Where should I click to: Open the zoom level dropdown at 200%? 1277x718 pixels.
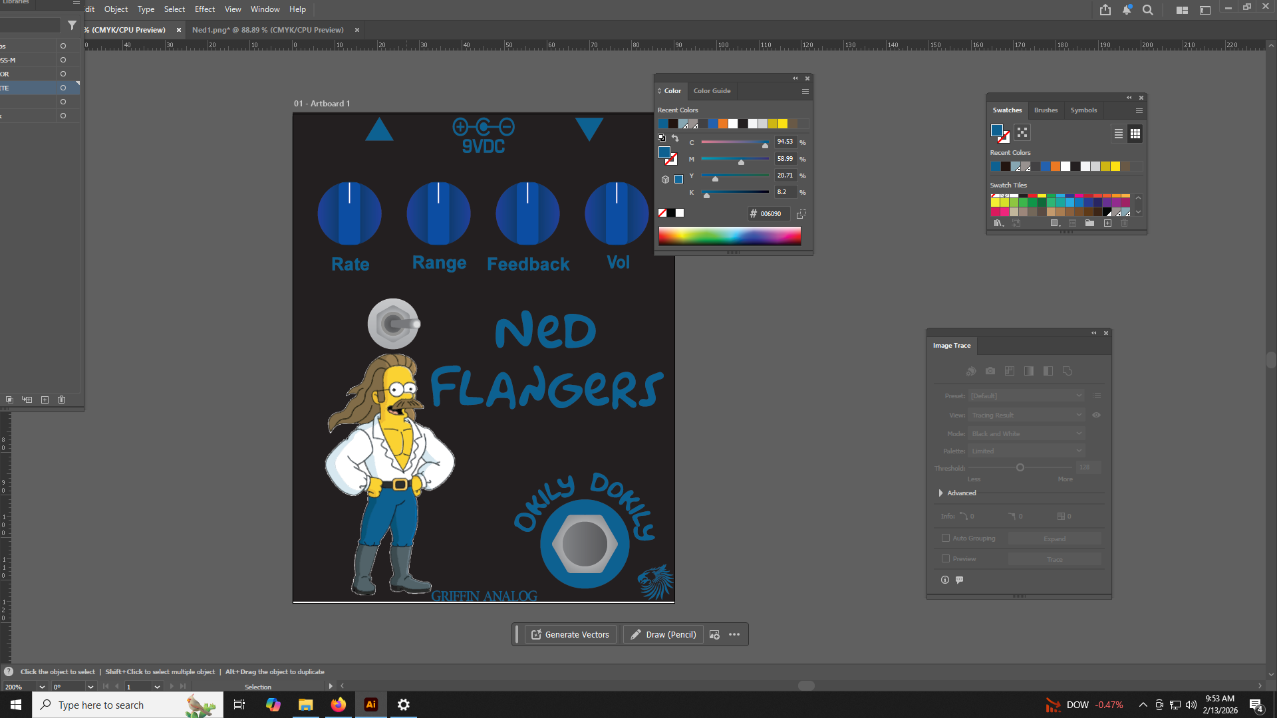click(x=42, y=687)
